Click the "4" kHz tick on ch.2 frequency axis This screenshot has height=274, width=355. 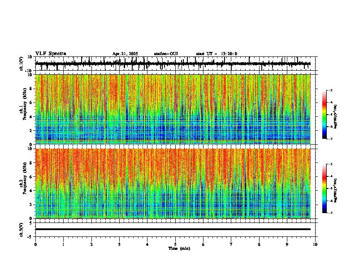[31, 191]
